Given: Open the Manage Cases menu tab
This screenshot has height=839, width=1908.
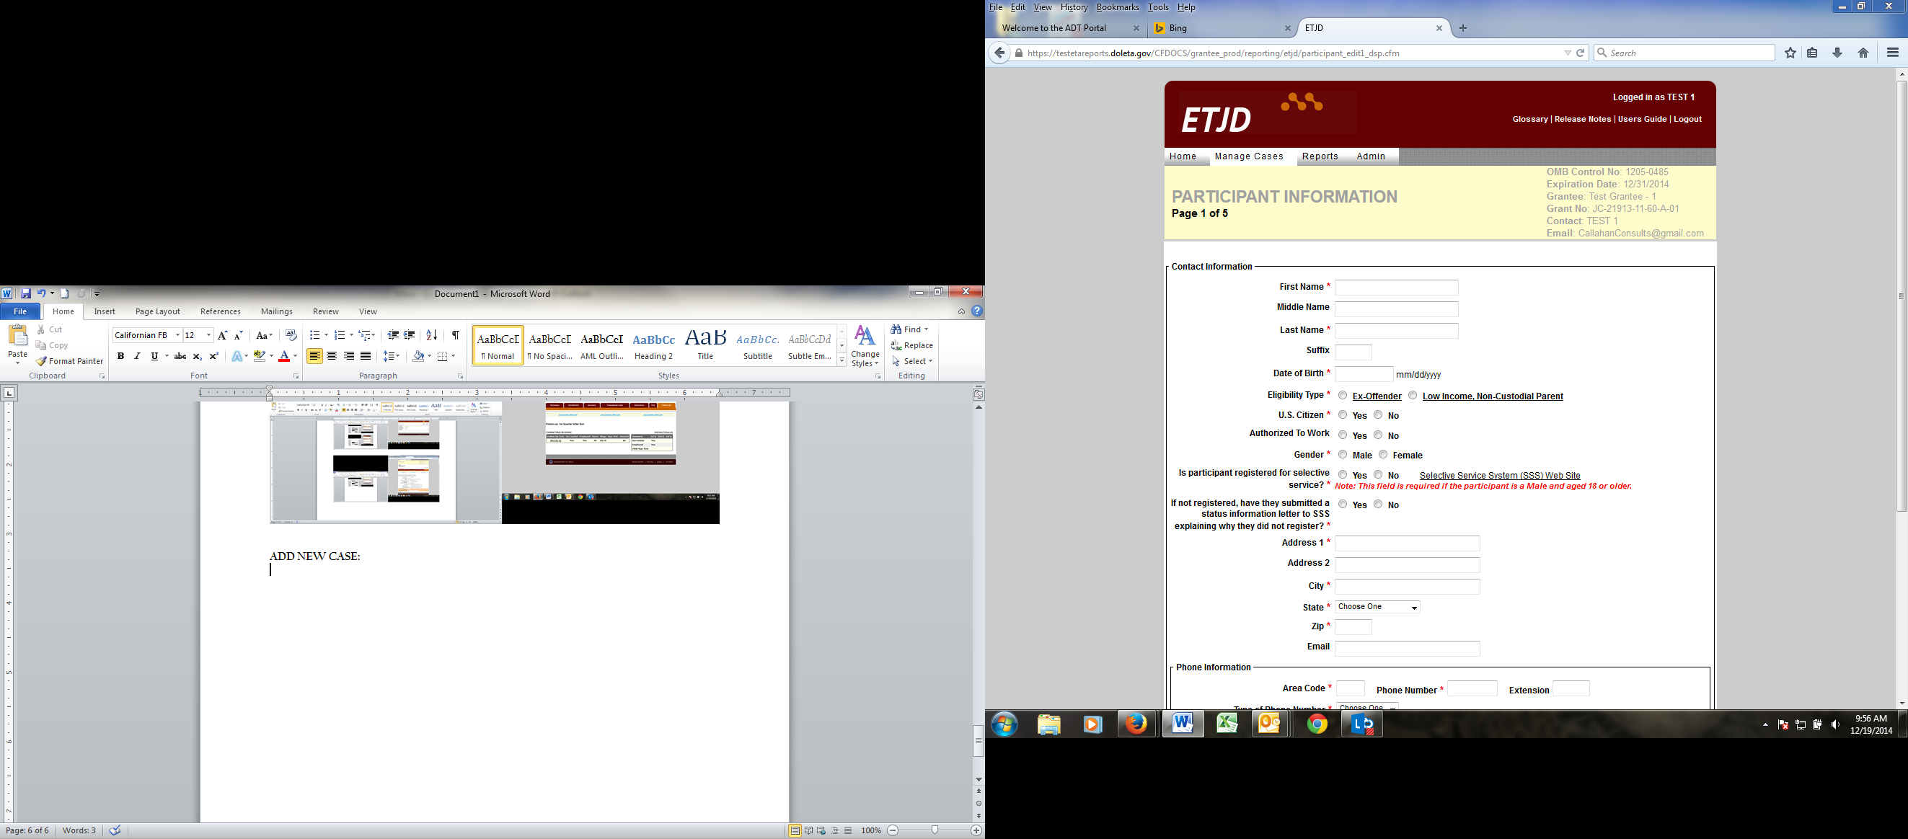Looking at the screenshot, I should pyautogui.click(x=1249, y=156).
